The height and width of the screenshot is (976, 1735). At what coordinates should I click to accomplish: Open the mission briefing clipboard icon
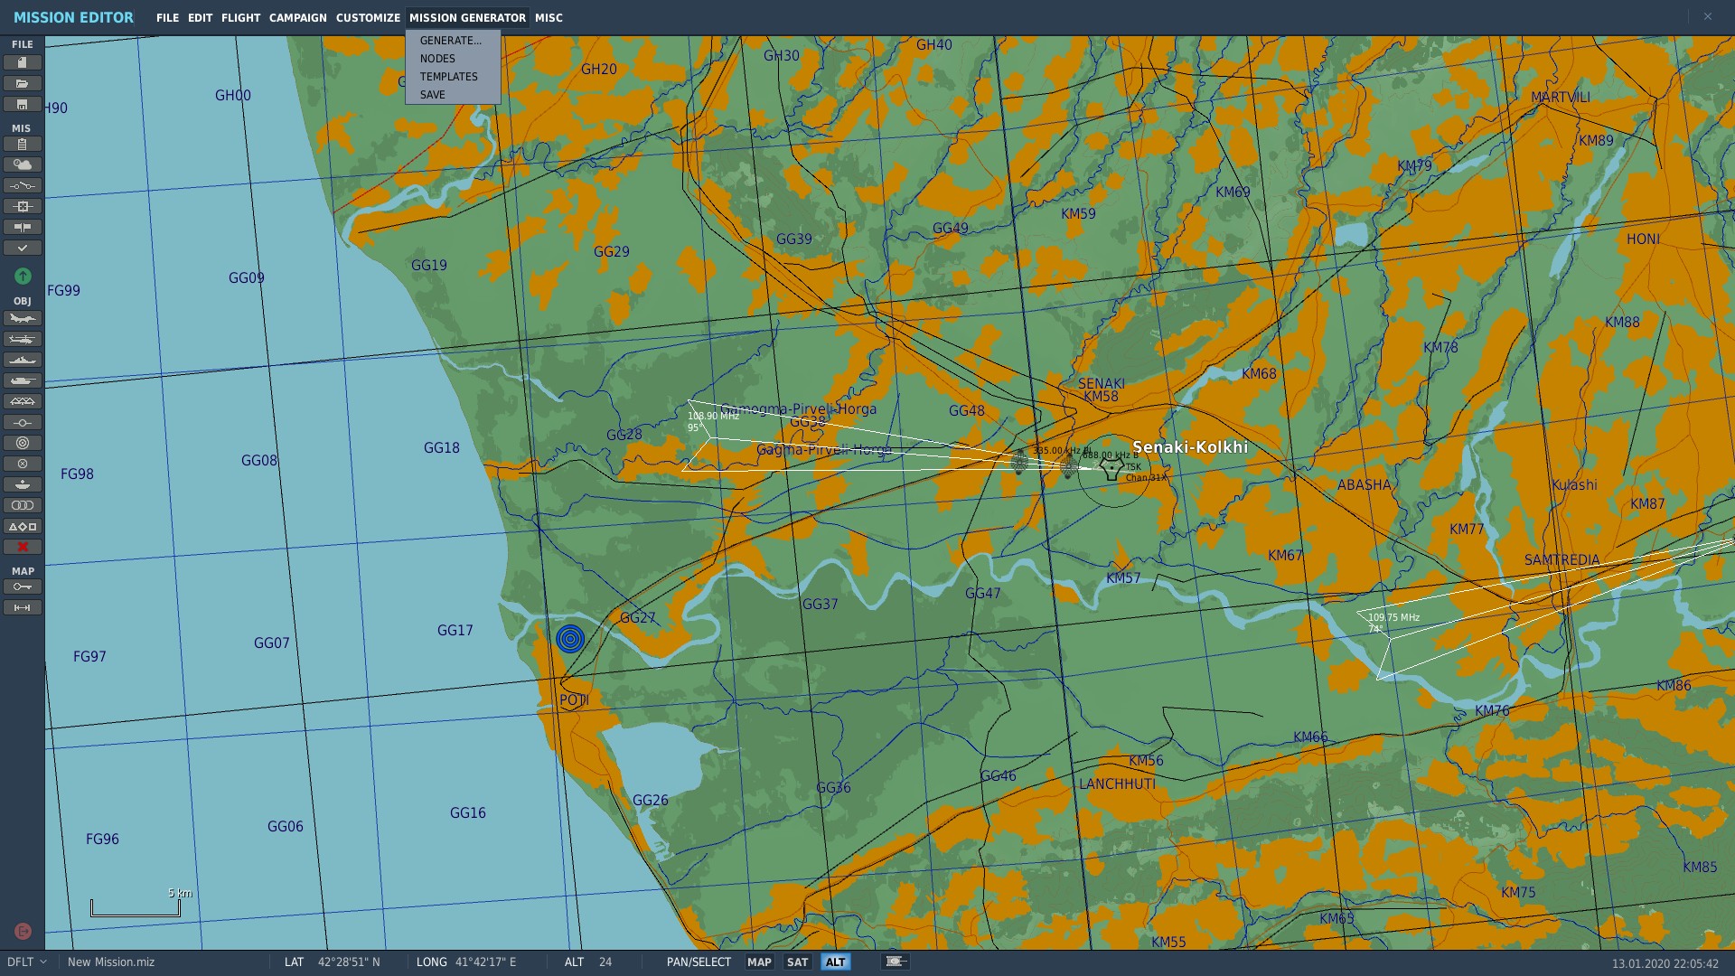click(23, 144)
